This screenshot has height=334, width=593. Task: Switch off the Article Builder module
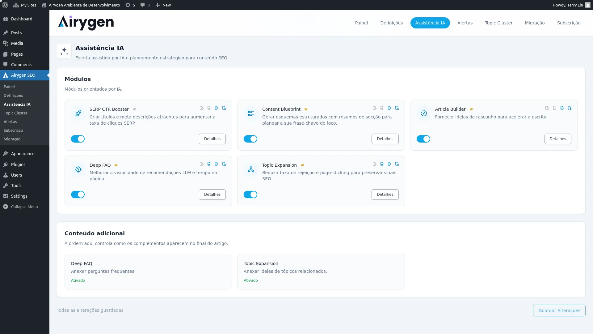pyautogui.click(x=423, y=139)
